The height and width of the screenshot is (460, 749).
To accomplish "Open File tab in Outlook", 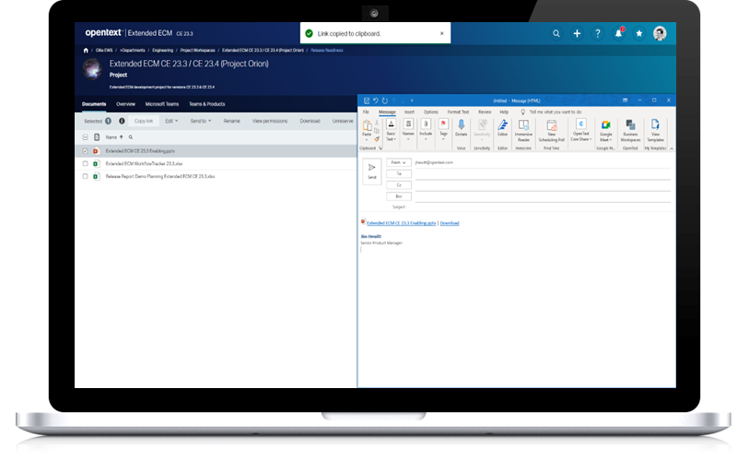I will 366,112.
